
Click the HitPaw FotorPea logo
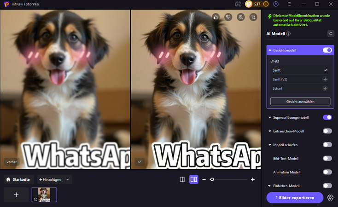tap(6, 4)
